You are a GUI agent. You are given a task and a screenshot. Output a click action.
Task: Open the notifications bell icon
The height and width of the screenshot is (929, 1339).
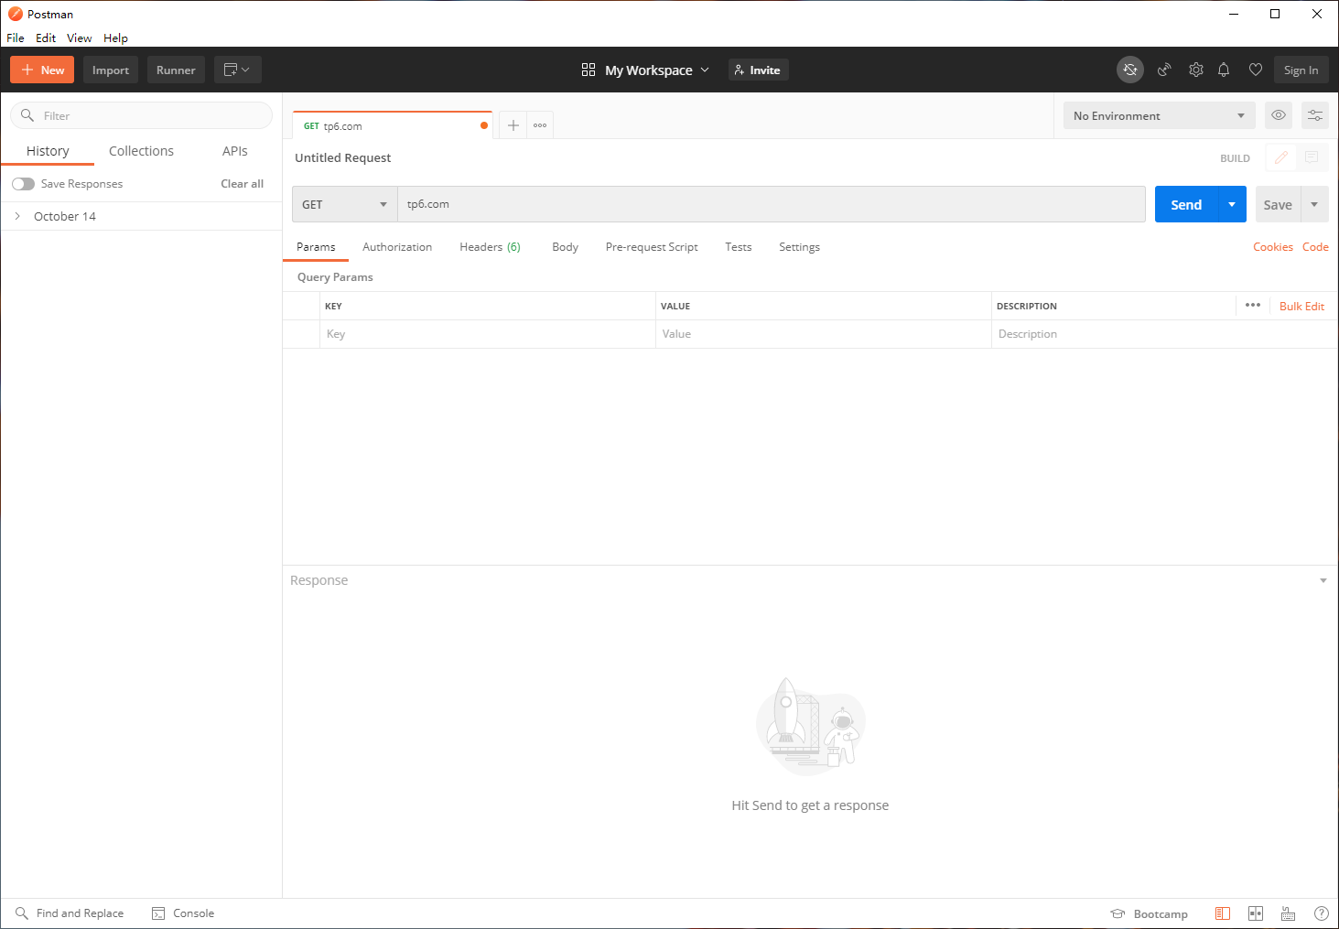coord(1224,70)
